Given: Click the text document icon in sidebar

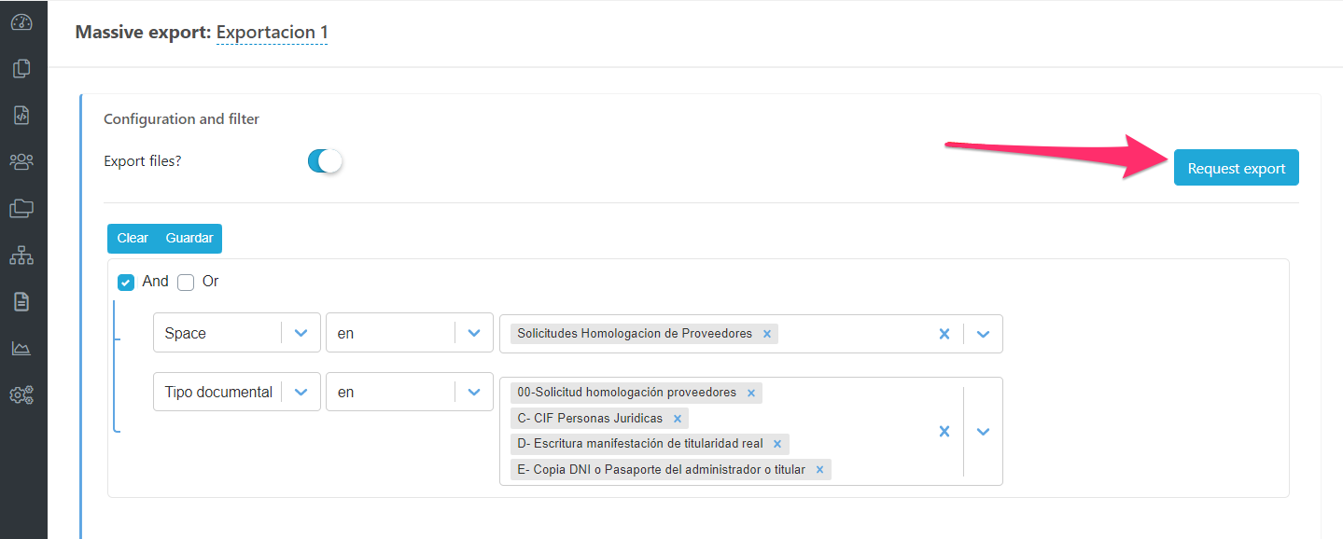Looking at the screenshot, I should pyautogui.click(x=21, y=301).
